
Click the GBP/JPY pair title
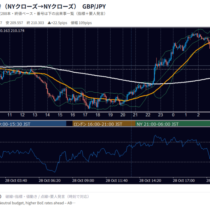(x=94, y=6)
